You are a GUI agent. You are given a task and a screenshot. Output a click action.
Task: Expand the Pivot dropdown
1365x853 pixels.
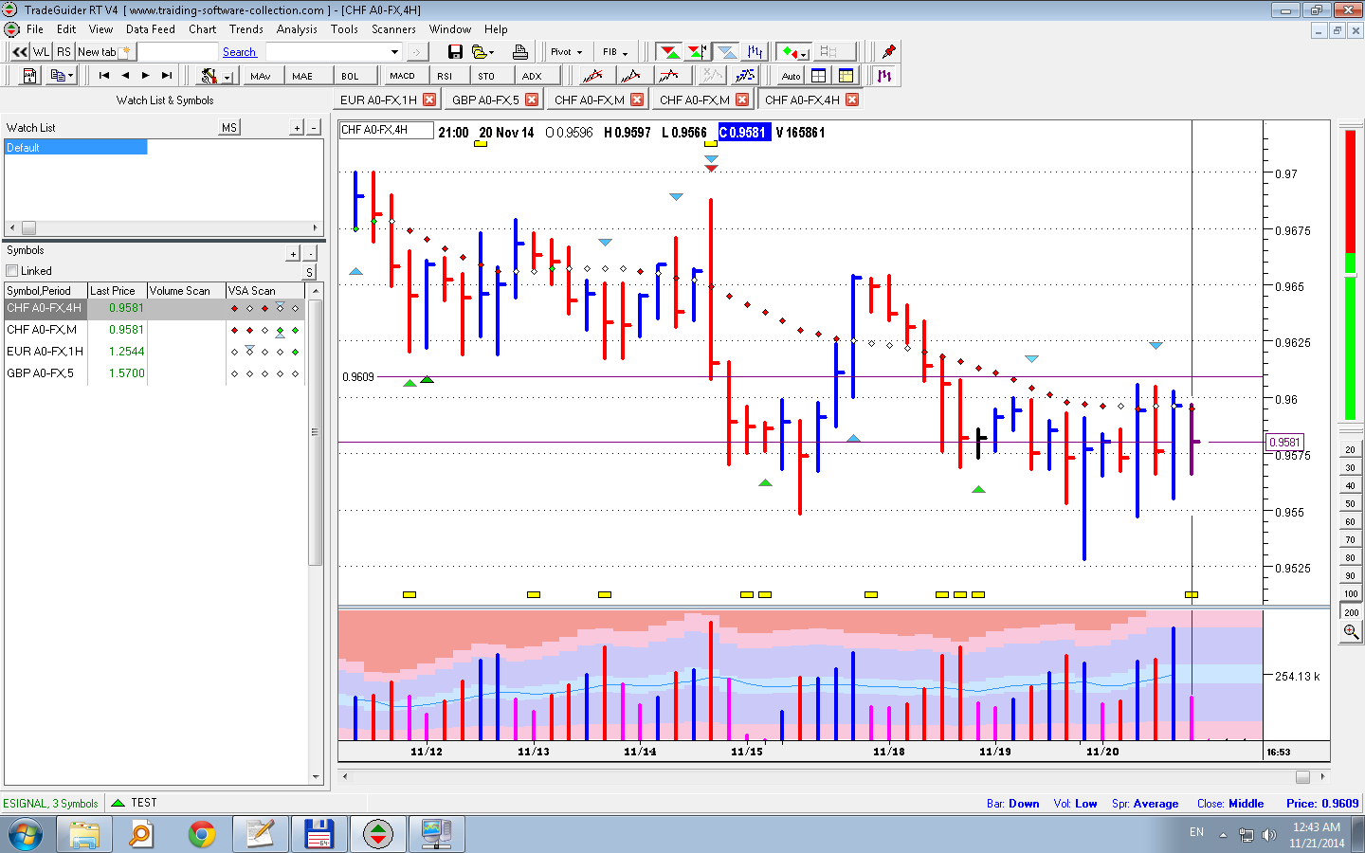tap(567, 52)
